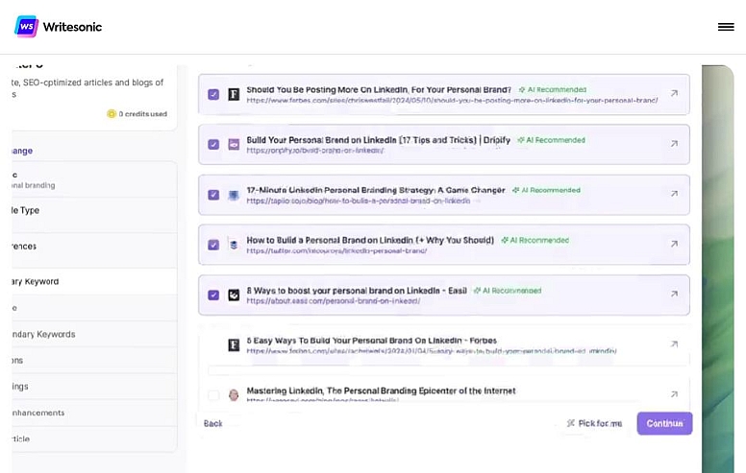Image resolution: width=746 pixels, height=473 pixels.
Task: Click favicon of 'How to Build a Personal Brand'
Action: (234, 245)
